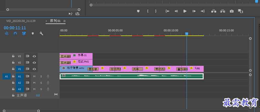Click the Export Frame camera icon
260x112 pixels.
(x=231, y=11)
